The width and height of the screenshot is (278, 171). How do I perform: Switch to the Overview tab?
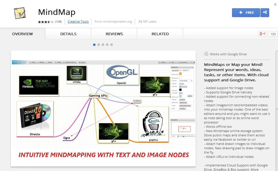(x=22, y=34)
